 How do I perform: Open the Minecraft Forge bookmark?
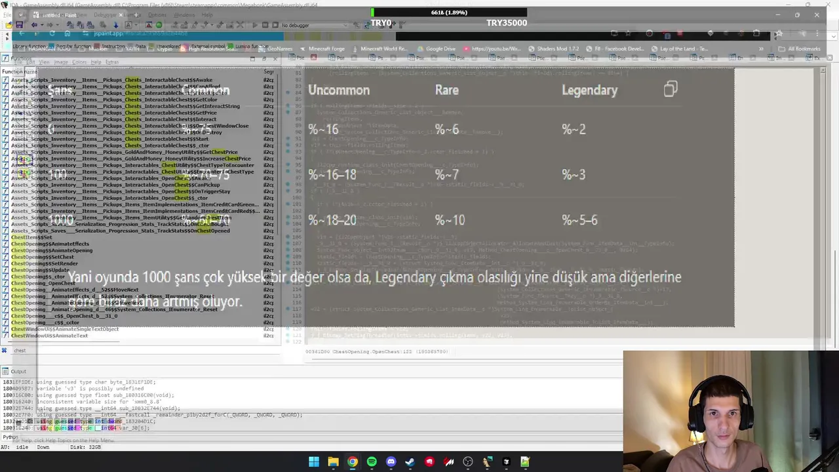coord(322,49)
